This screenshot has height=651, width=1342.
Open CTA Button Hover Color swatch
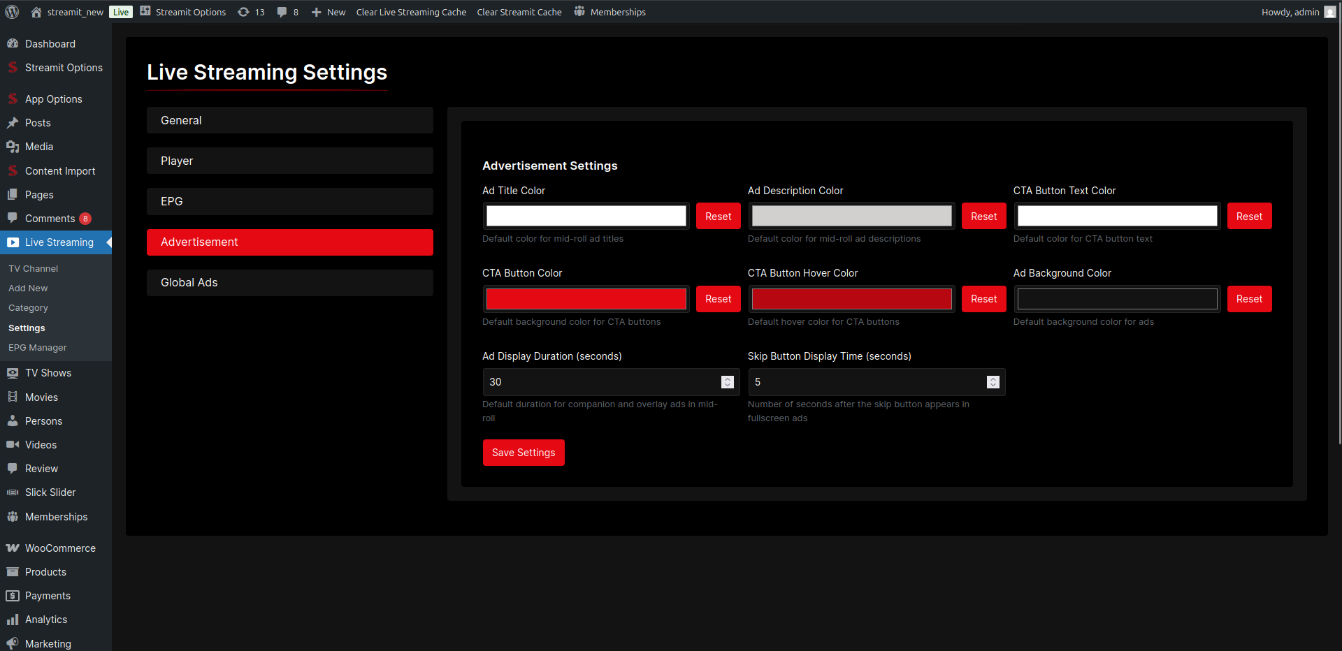852,298
